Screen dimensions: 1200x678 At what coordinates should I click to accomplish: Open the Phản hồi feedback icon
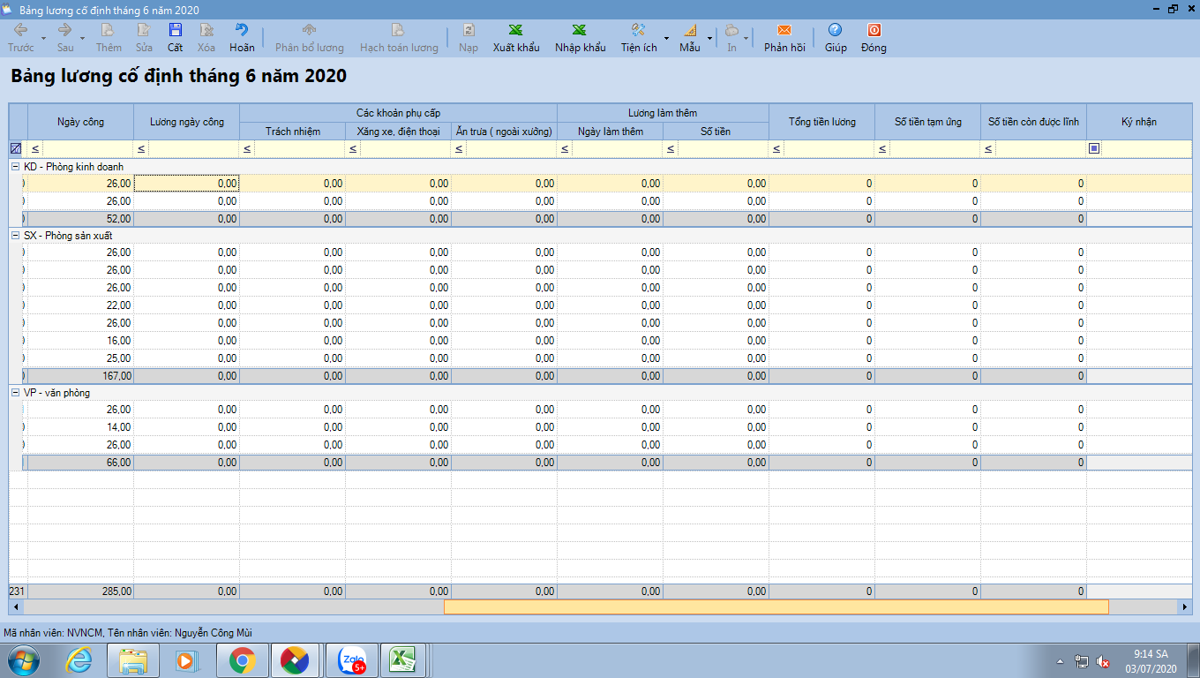click(784, 31)
